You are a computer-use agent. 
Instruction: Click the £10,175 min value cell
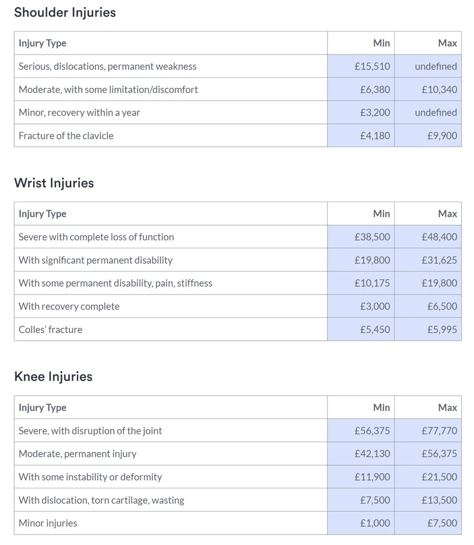372,284
